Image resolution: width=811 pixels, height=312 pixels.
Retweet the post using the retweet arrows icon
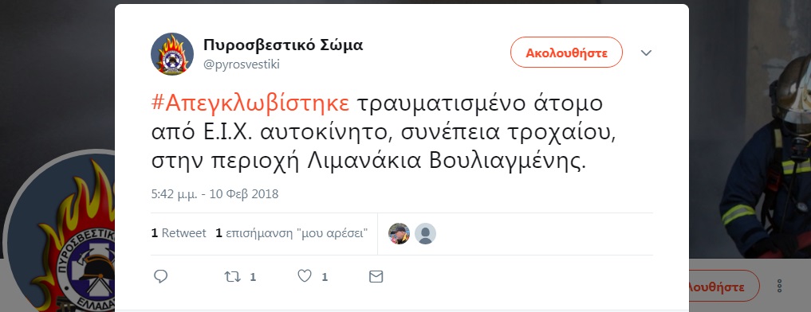coord(233,277)
